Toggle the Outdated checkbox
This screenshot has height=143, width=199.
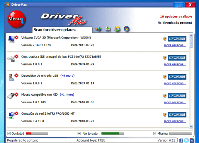tap(9, 133)
